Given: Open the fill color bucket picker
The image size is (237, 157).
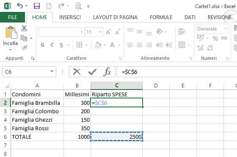Looking at the screenshot, I should pyautogui.click(x=98, y=45).
